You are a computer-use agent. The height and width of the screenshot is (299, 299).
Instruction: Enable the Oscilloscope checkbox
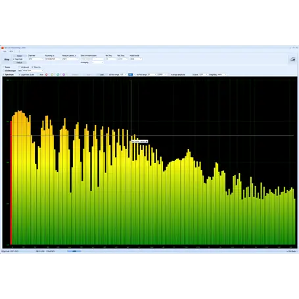tap(4, 71)
